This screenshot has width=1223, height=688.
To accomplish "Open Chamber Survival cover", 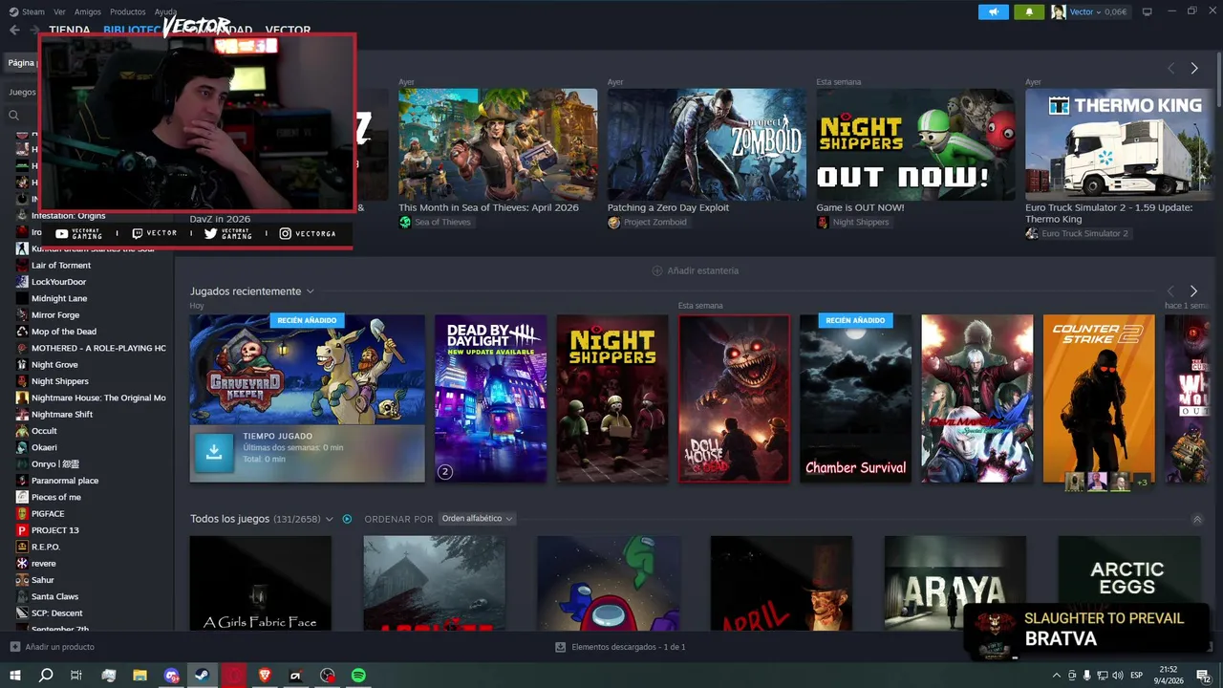I will point(855,398).
